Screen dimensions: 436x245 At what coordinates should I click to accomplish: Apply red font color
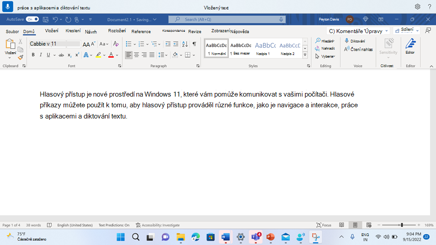pyautogui.click(x=111, y=55)
